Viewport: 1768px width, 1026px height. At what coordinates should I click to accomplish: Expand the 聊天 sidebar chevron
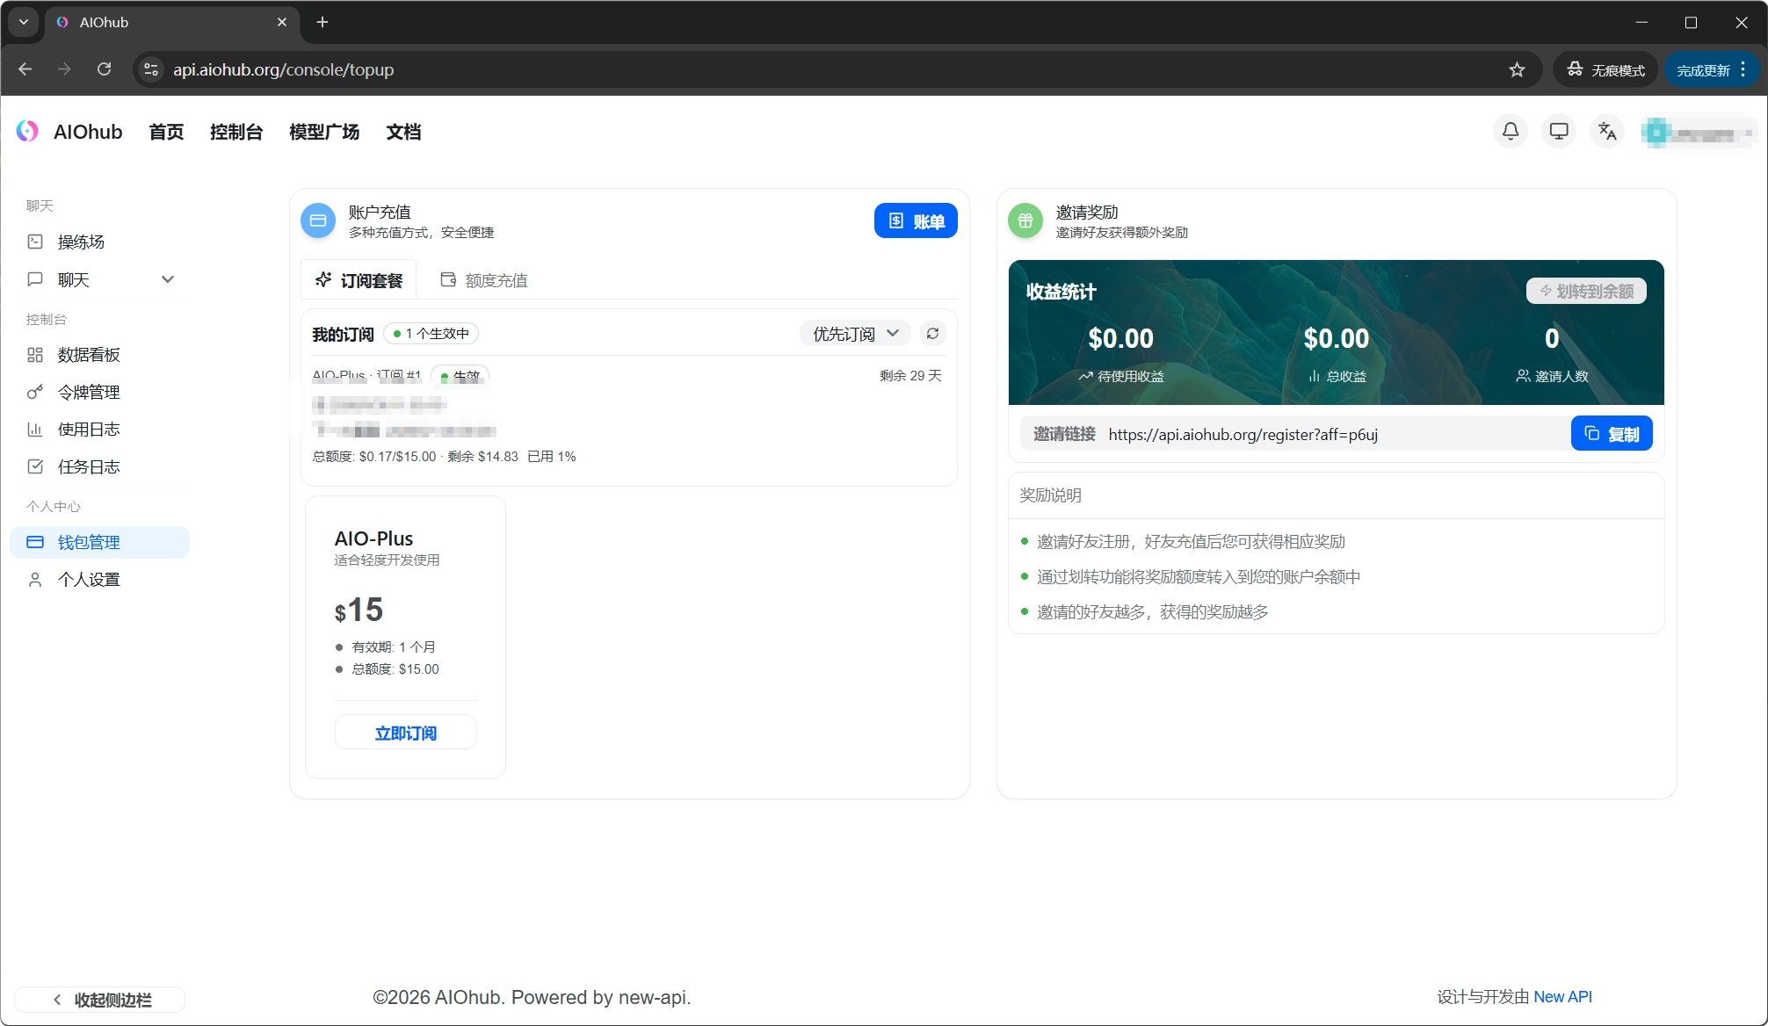pyautogui.click(x=168, y=279)
